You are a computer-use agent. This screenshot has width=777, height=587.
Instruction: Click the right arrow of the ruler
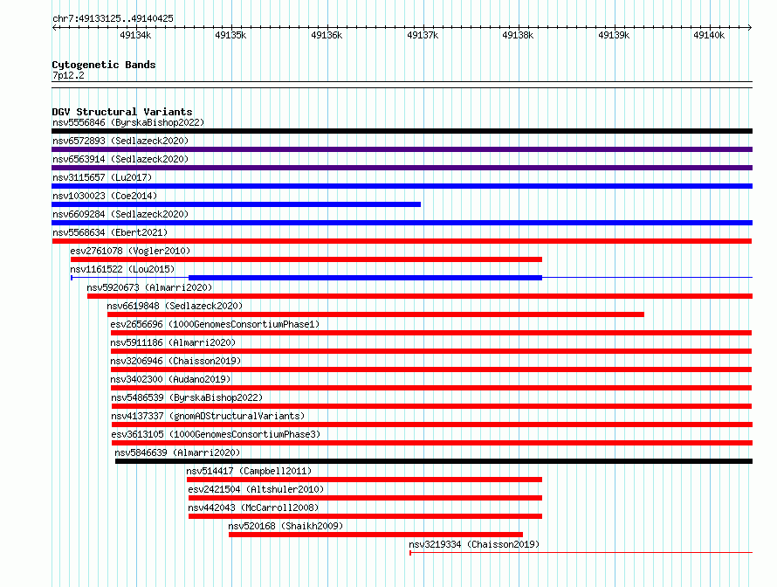(x=750, y=27)
